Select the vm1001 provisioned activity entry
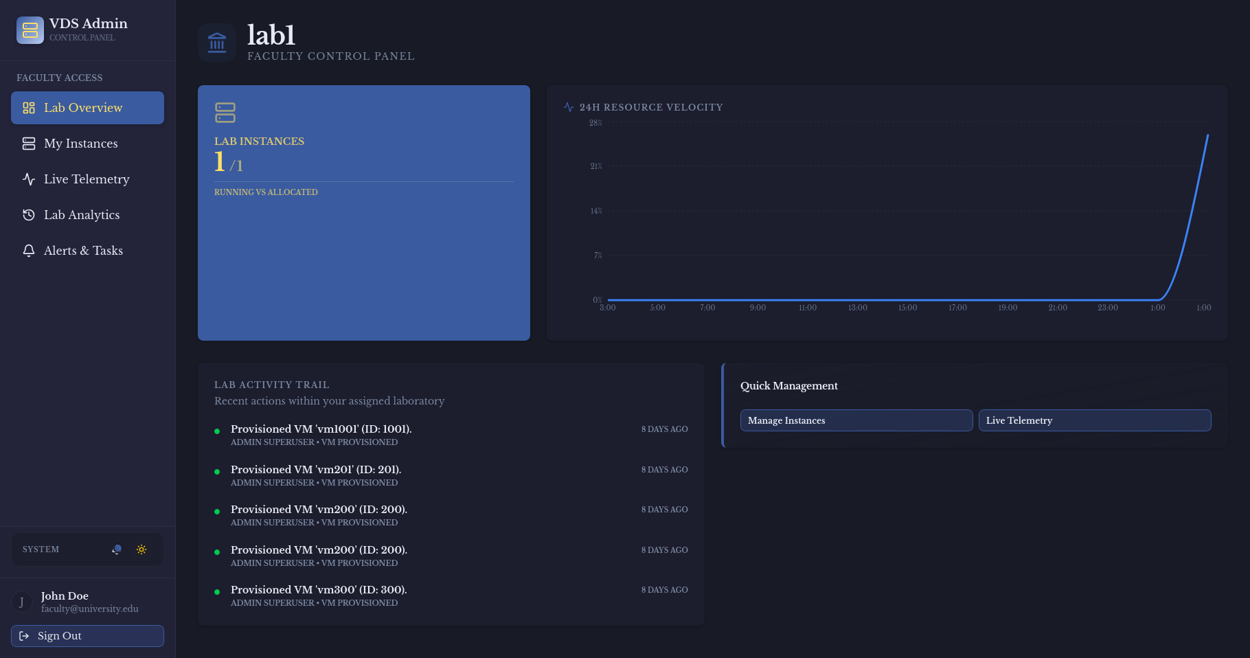 451,435
